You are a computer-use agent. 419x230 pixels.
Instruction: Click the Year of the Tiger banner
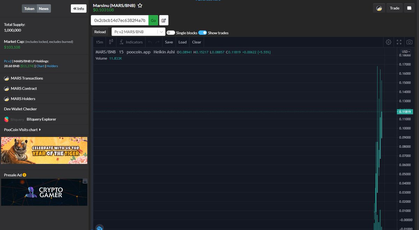44,150
